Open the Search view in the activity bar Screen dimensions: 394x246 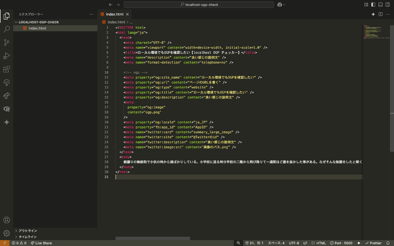click(x=6, y=29)
